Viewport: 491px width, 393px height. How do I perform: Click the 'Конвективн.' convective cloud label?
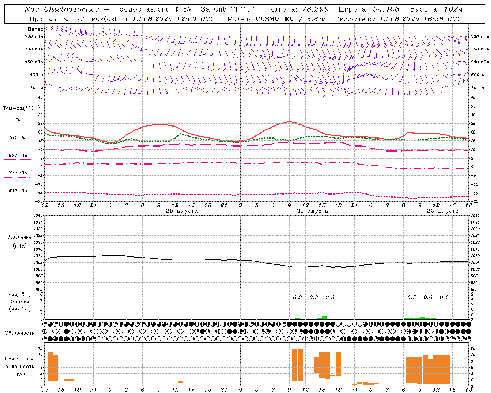click(x=20, y=359)
